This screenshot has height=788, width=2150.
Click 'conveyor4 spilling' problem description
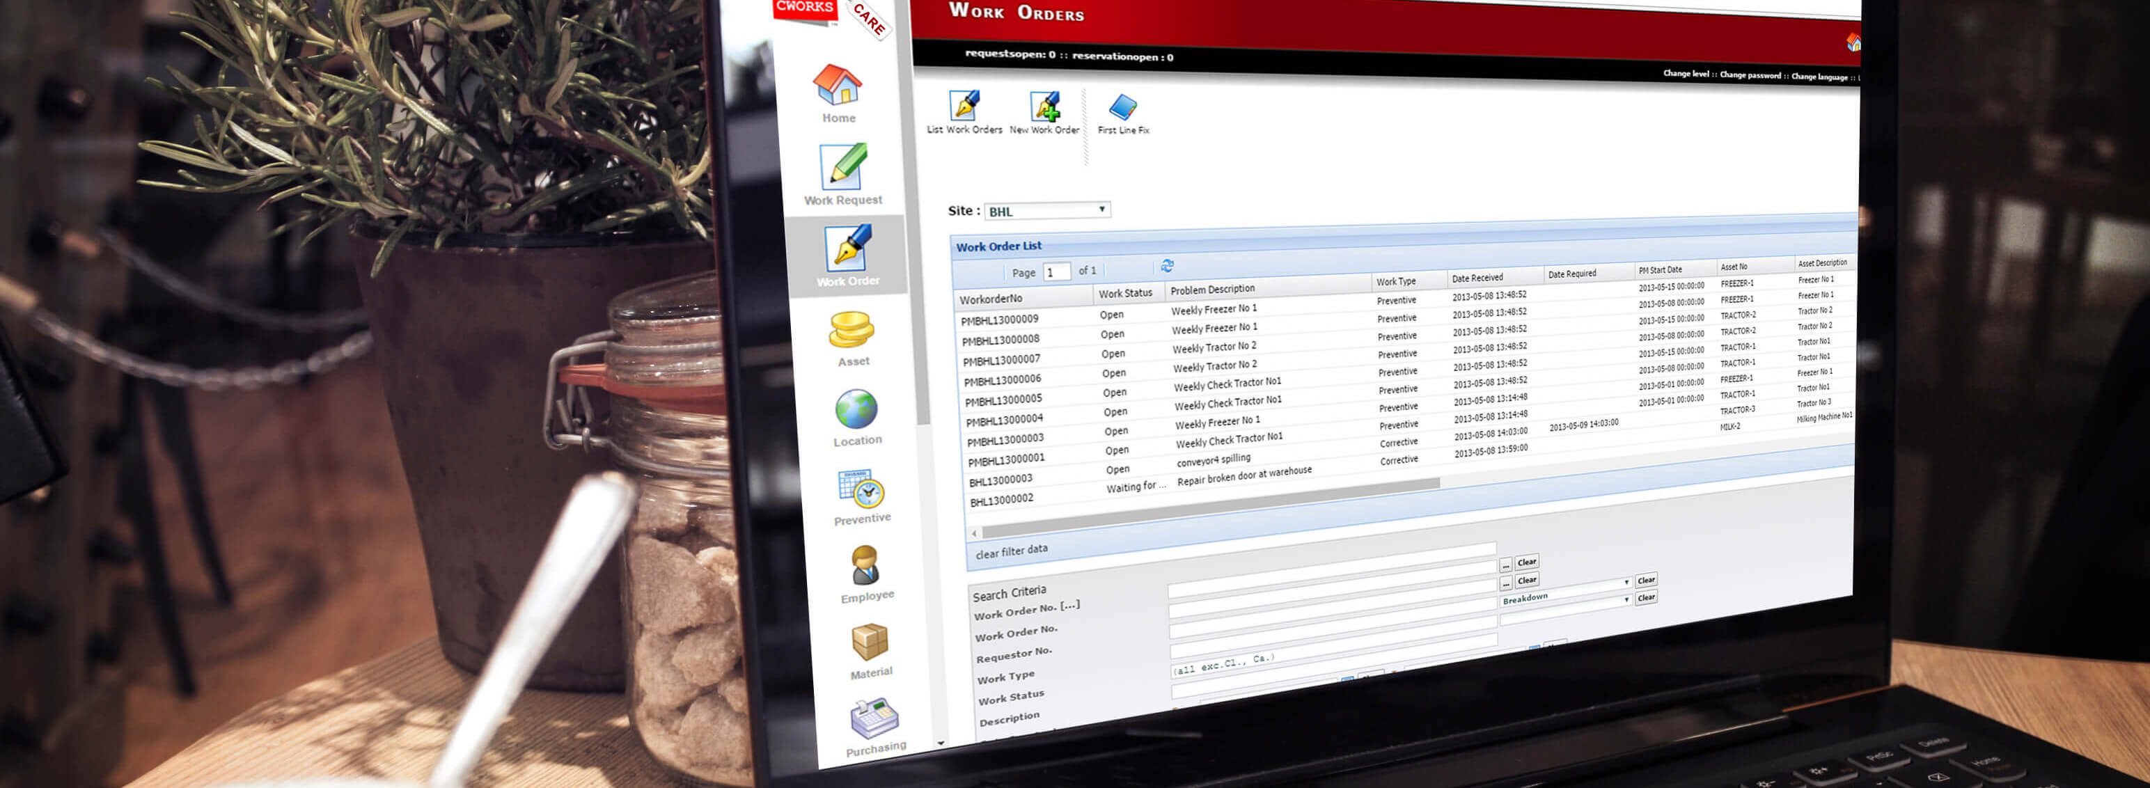[x=1213, y=460]
